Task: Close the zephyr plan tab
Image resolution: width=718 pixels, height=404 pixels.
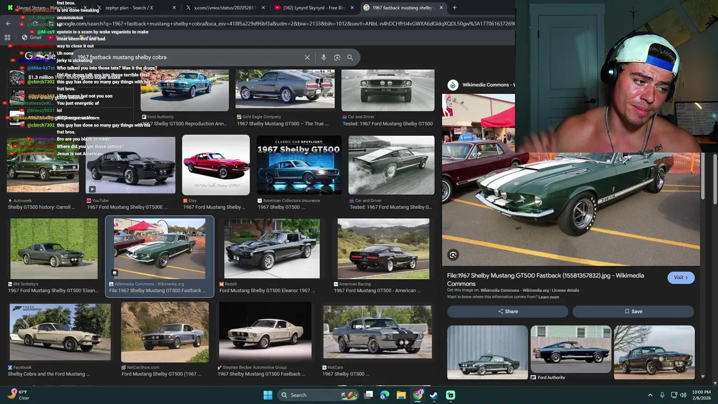Action: 174,8
